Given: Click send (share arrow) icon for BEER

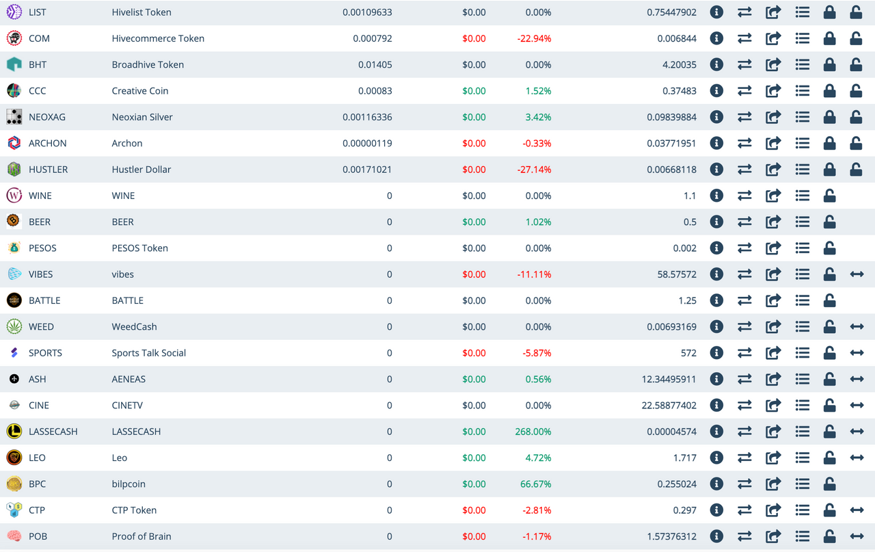Looking at the screenshot, I should tap(773, 222).
